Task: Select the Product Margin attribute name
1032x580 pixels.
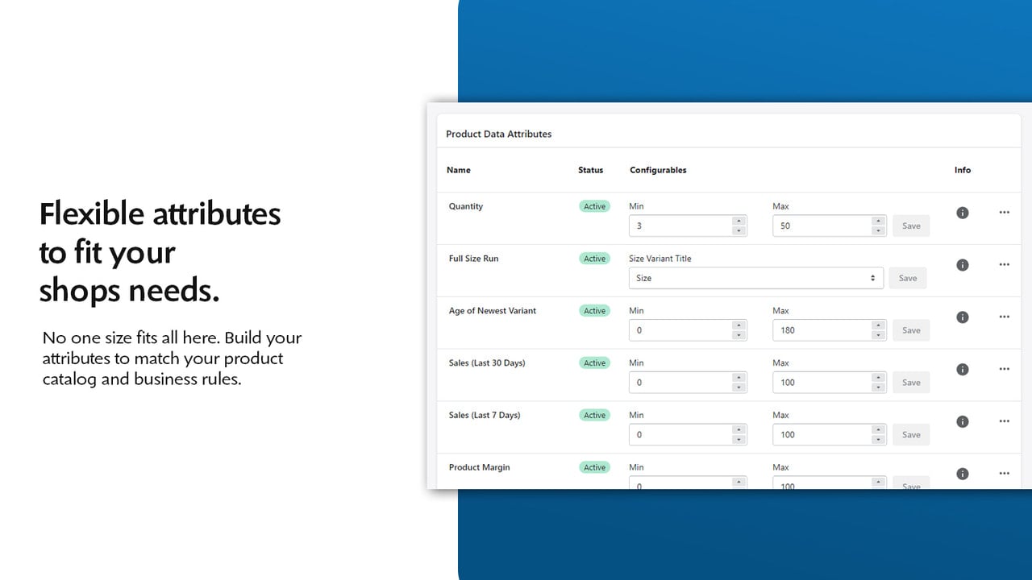Action: tap(479, 467)
